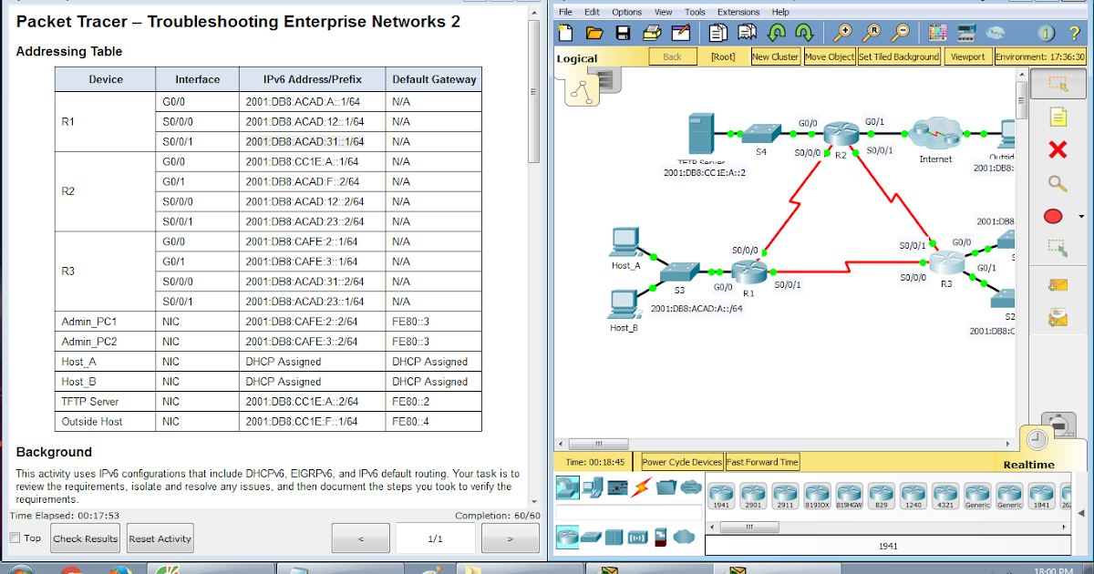Screen dimensions: 1094x574
Task: Choose the Select tool in side toolbar
Action: coord(1058,83)
